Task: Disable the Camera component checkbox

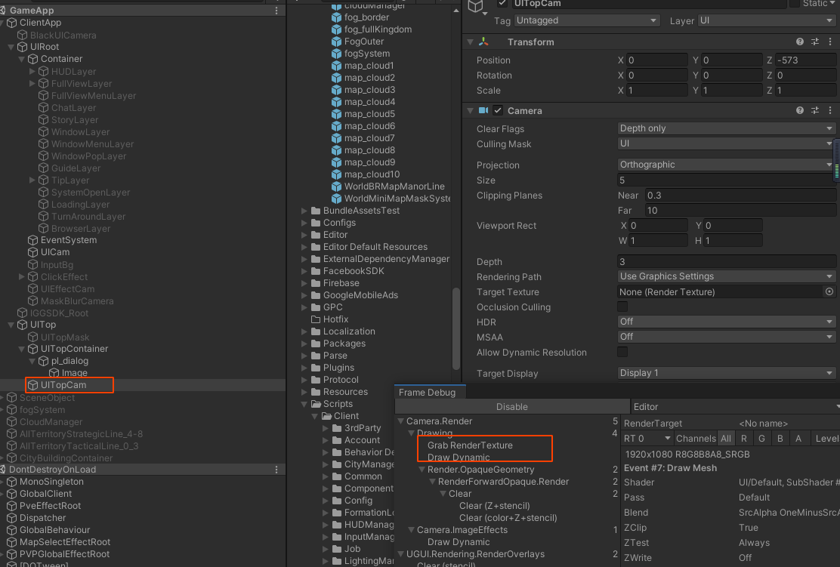Action: (498, 111)
